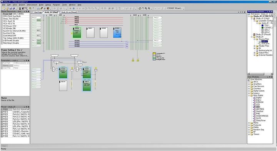Screen dimensions: 277x151
Task: Select the home icon in the toolbar
Action: [x=140, y=8]
